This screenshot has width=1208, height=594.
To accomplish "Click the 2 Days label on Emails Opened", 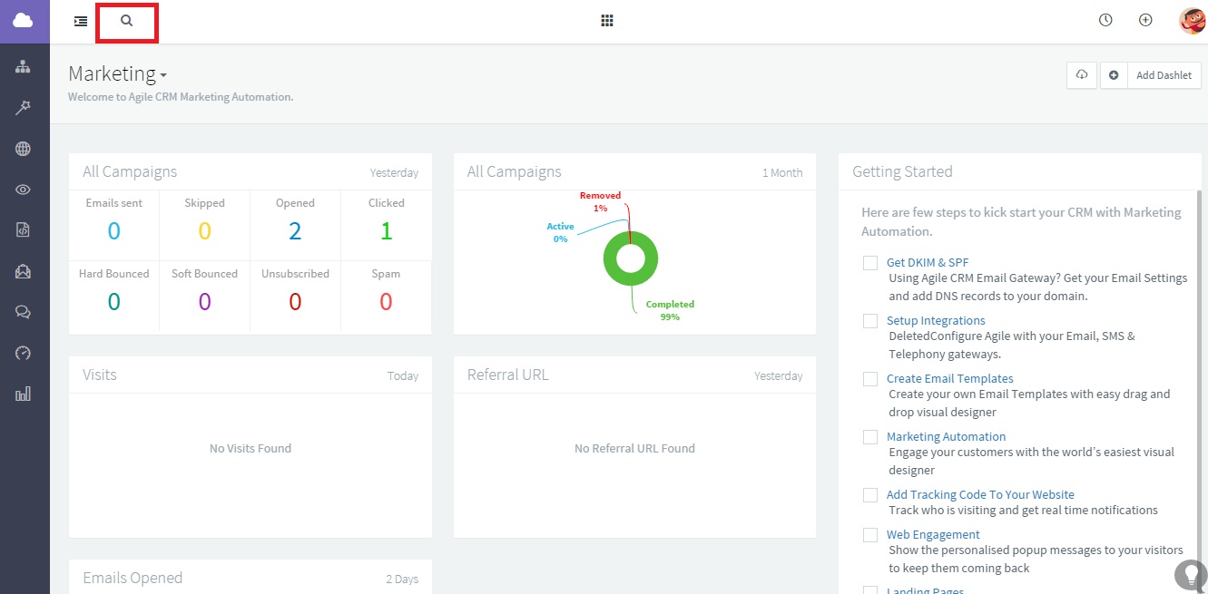I will coord(402,579).
